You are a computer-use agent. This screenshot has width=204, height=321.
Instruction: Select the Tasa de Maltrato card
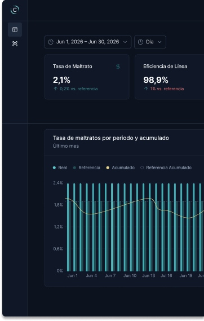(x=87, y=77)
